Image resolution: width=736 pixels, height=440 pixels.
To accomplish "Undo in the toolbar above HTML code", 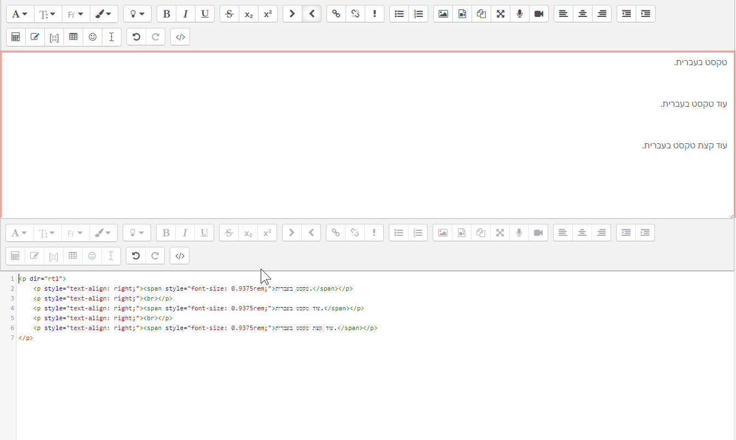I will click(x=136, y=256).
